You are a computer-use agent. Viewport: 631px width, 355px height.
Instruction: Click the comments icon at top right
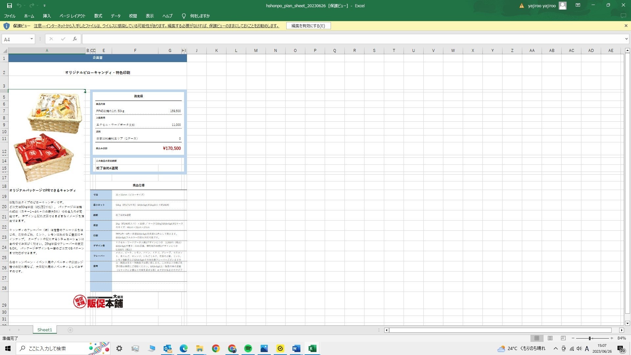click(623, 16)
